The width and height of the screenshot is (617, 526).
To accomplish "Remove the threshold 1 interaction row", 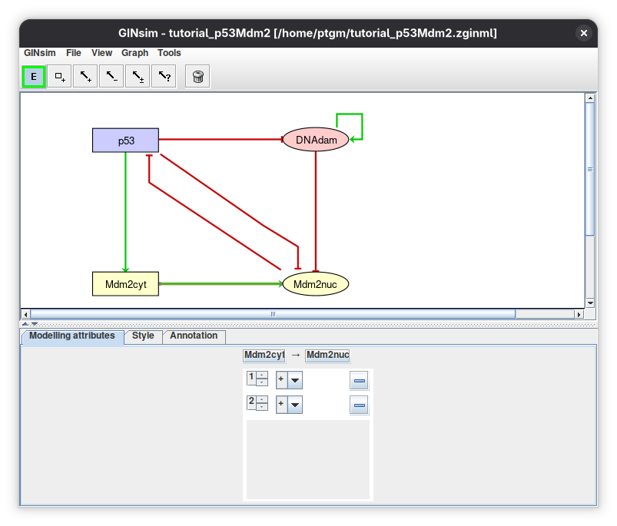I will coord(359,381).
